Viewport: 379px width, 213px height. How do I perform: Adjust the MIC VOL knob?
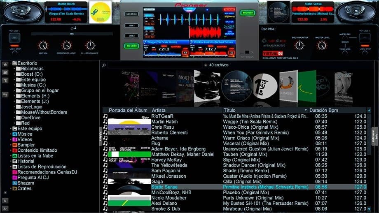coord(43,45)
